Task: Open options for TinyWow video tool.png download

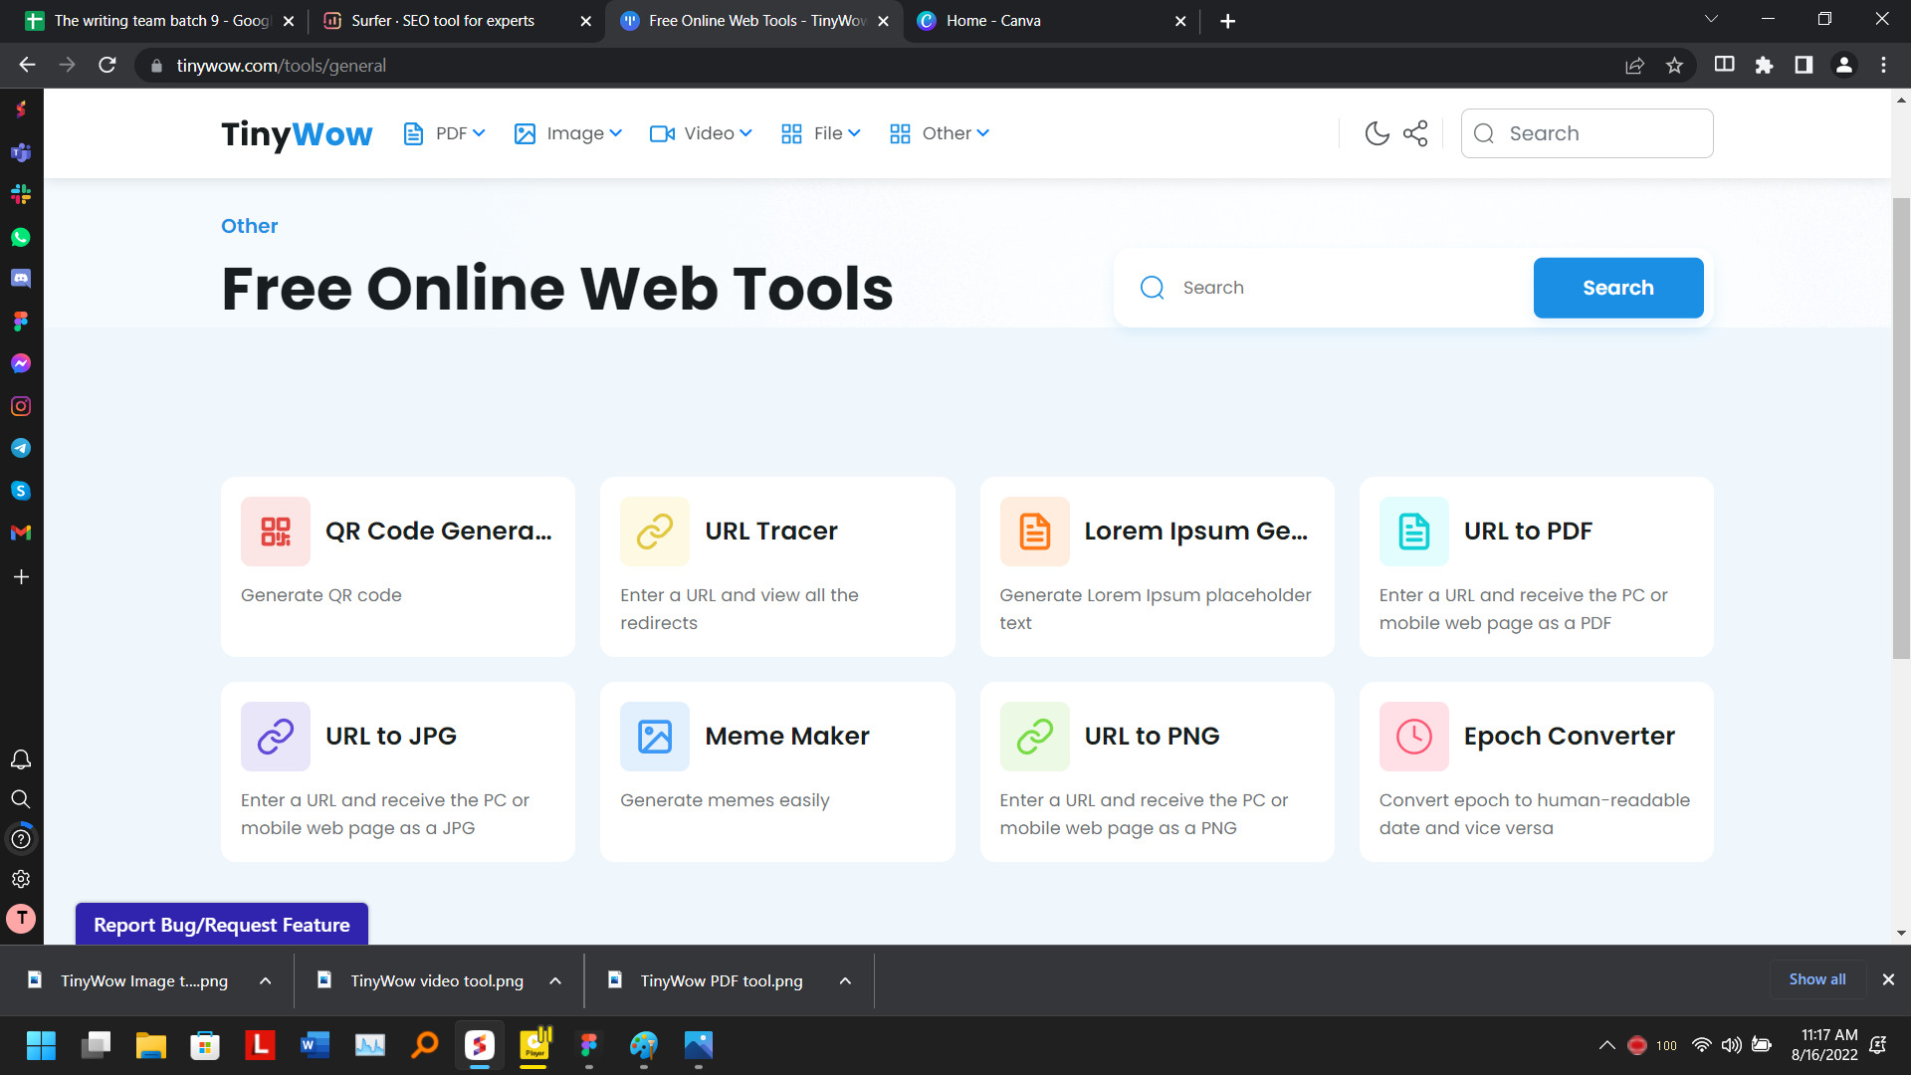Action: pyautogui.click(x=555, y=981)
